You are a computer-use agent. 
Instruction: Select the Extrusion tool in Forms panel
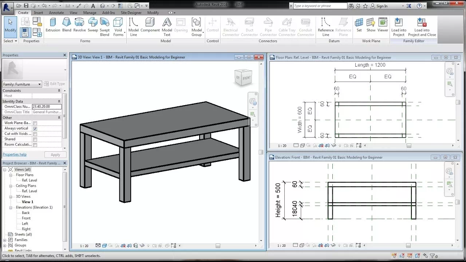tap(53, 25)
